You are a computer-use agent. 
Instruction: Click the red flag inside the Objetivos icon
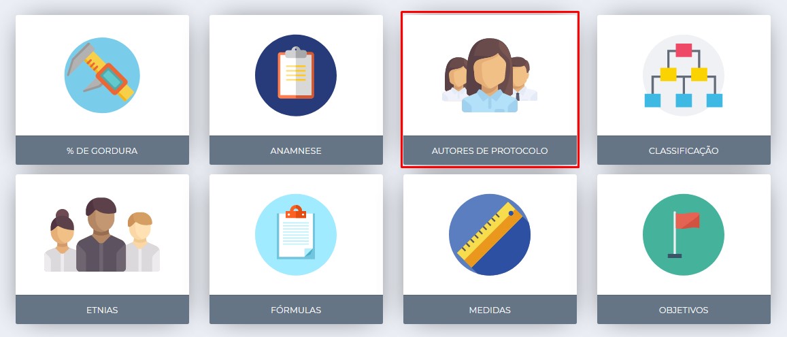(x=687, y=220)
